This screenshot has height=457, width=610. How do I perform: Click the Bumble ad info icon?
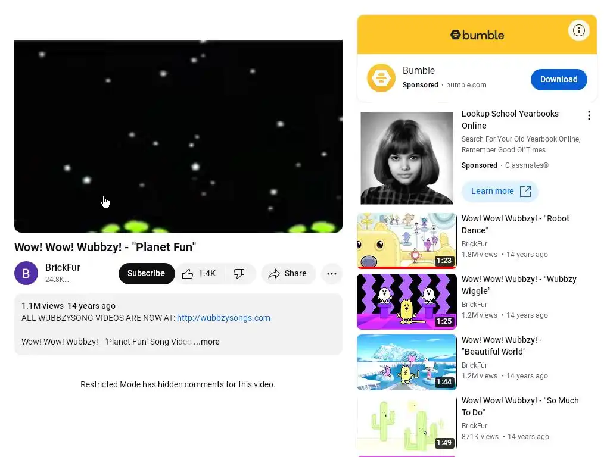(578, 30)
